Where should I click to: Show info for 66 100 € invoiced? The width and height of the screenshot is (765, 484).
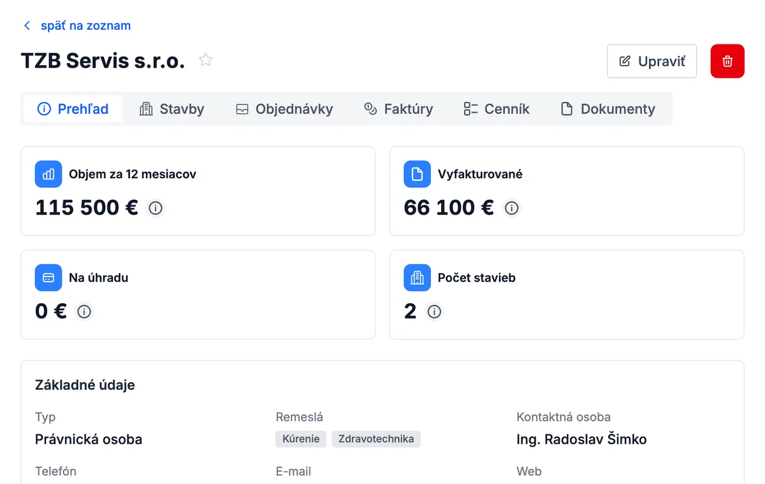[511, 208]
